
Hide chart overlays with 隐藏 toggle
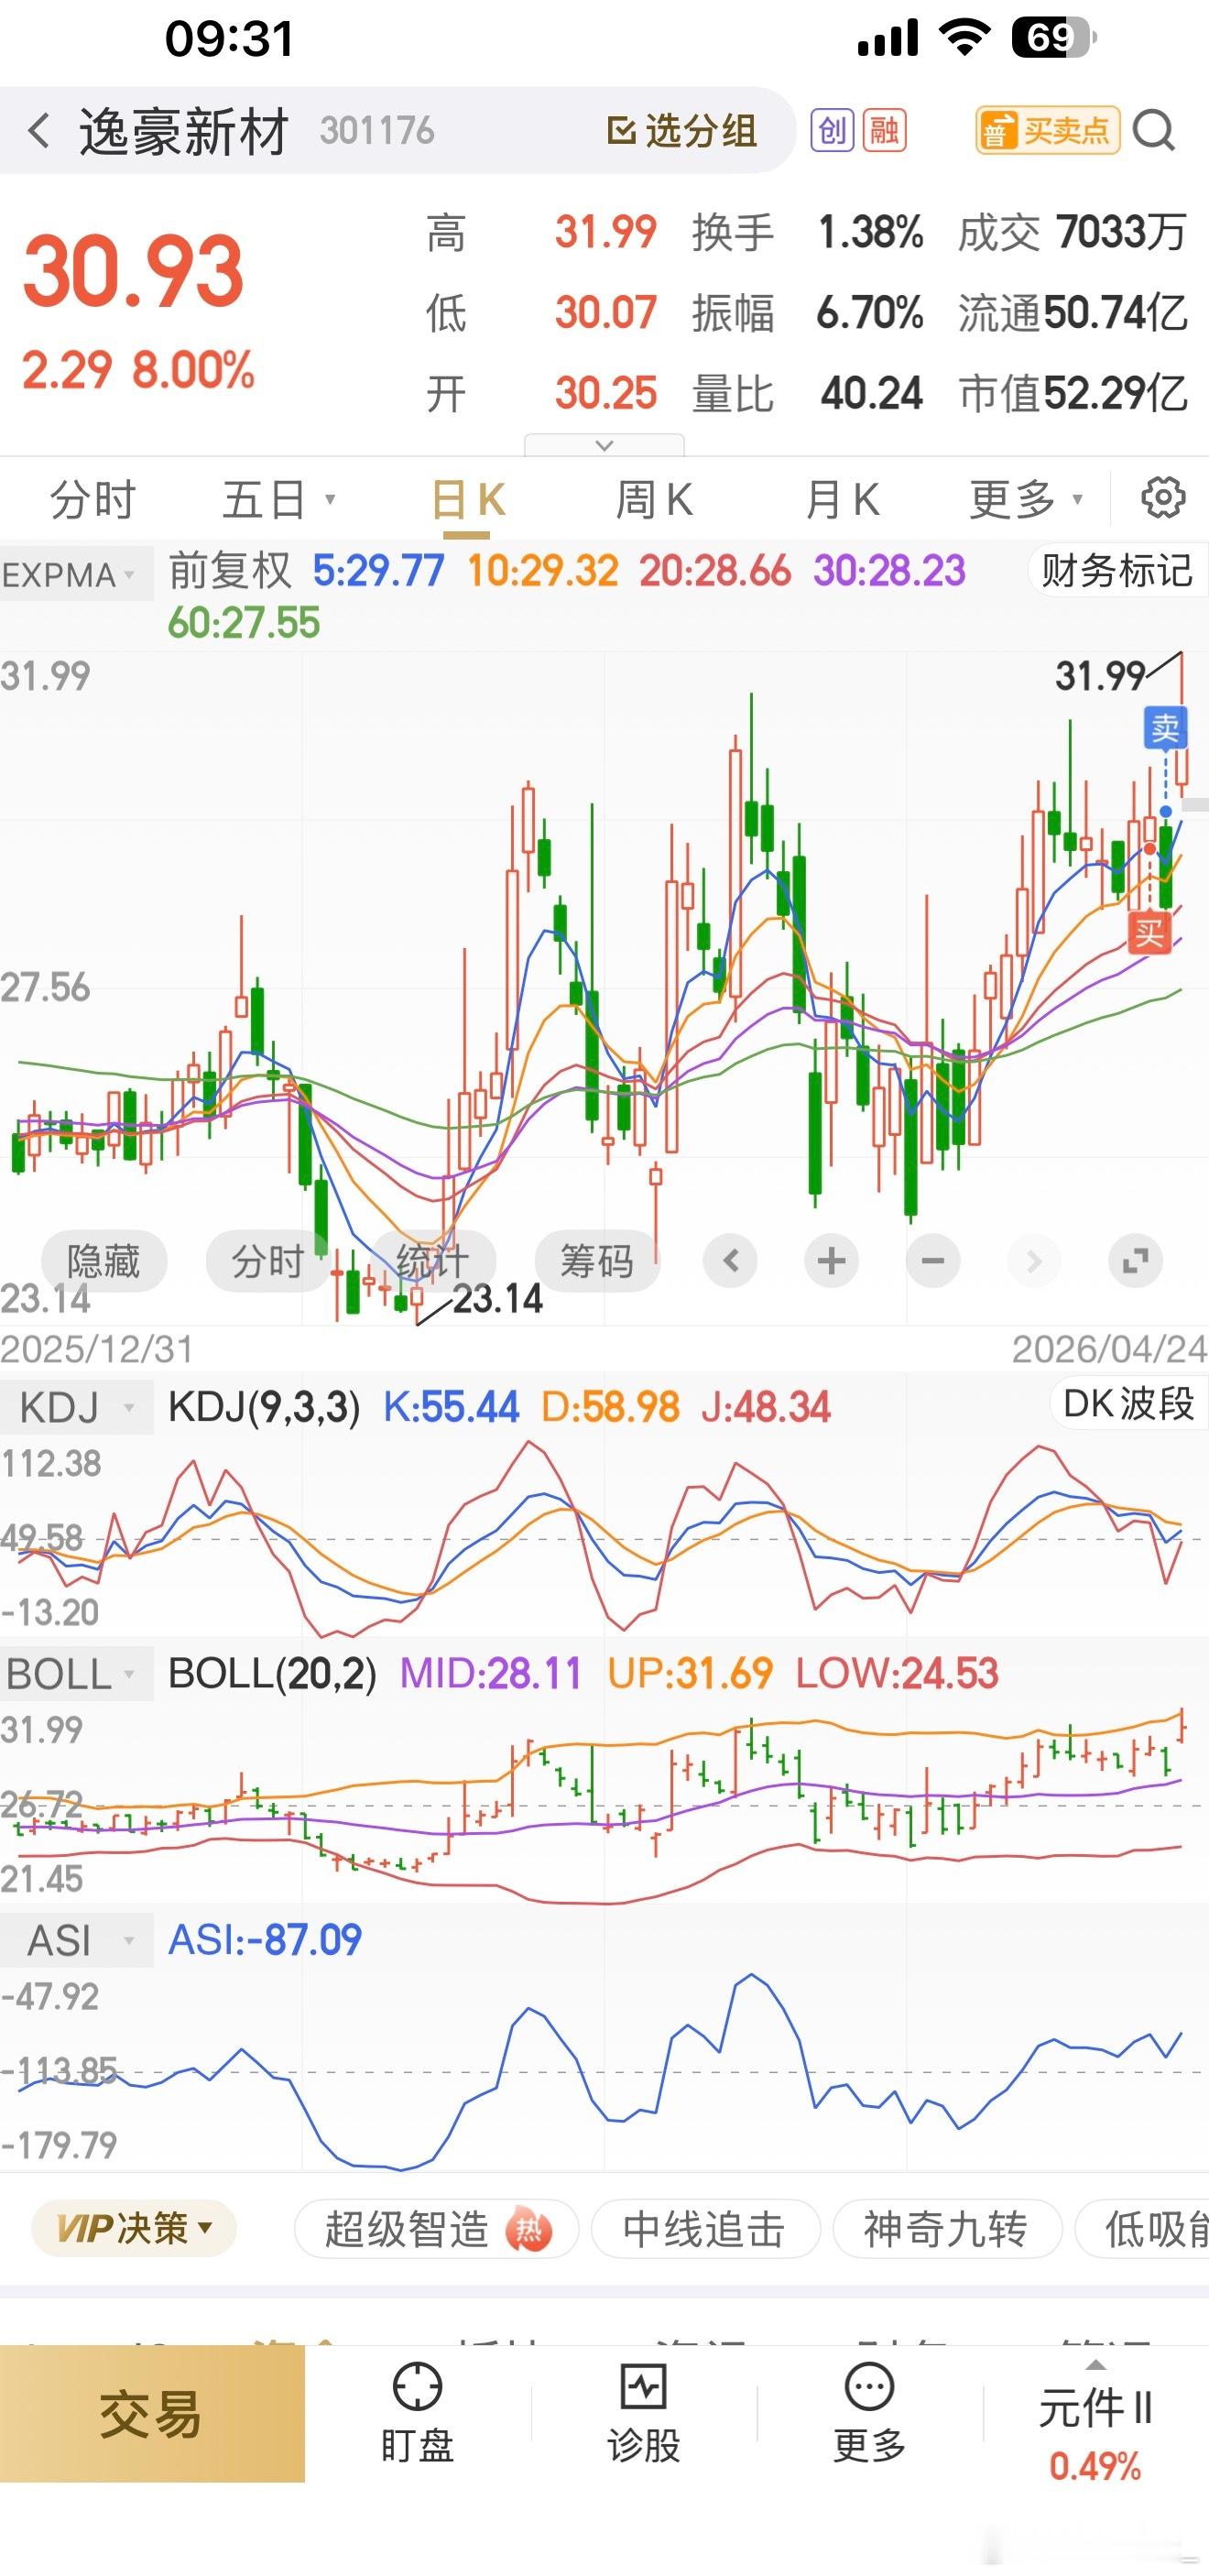[x=103, y=1261]
